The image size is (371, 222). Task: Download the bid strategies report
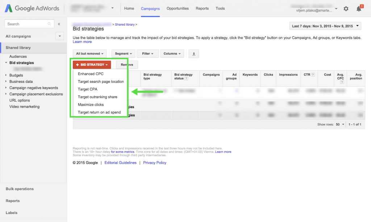point(194,54)
